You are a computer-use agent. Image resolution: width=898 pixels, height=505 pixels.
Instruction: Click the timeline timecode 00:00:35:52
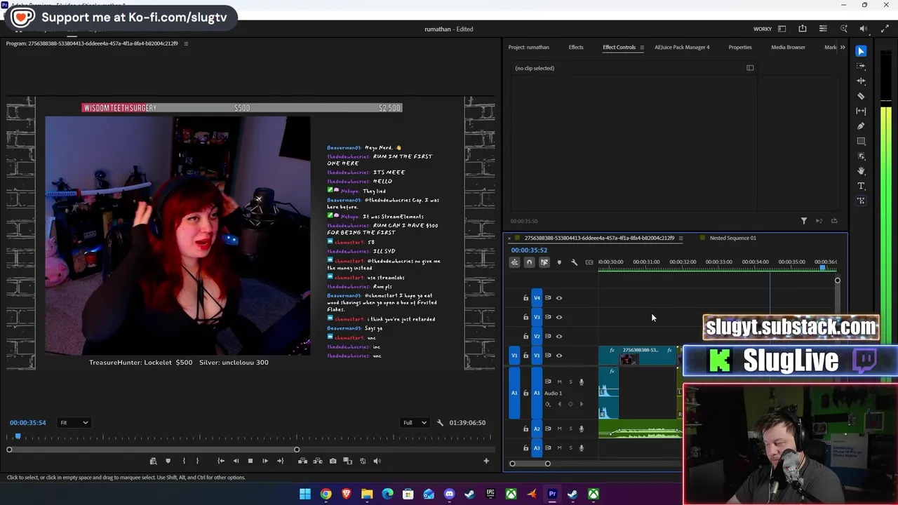(x=529, y=250)
